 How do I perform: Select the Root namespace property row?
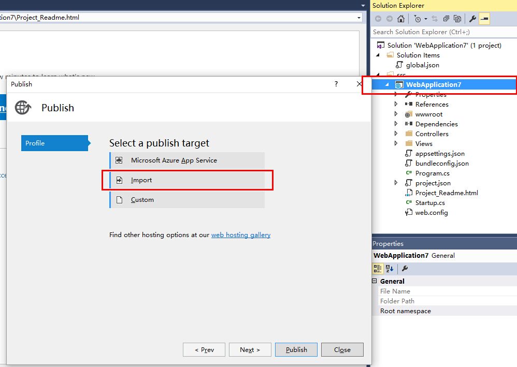point(448,311)
